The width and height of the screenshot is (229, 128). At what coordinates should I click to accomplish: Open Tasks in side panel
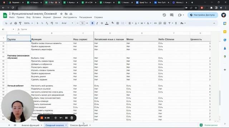pos(225,40)
